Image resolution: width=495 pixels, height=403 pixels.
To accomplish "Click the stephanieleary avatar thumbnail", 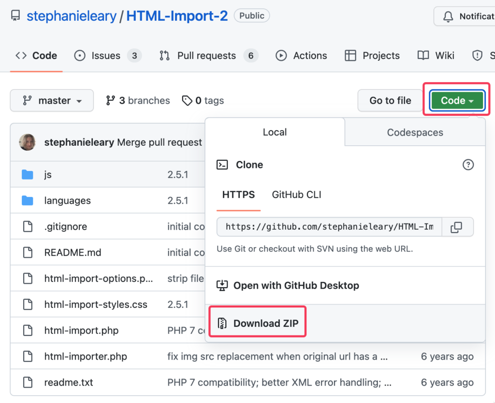I will [x=27, y=142].
